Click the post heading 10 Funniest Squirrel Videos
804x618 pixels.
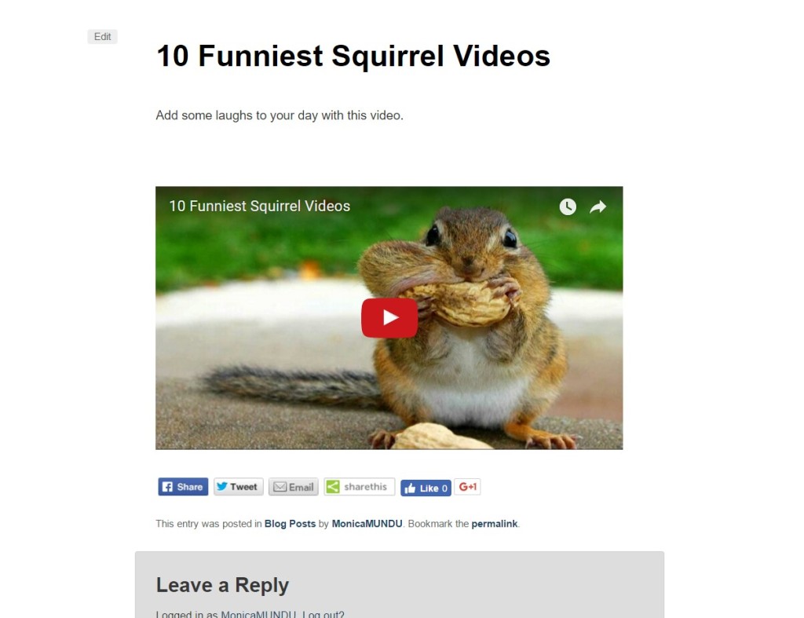353,56
